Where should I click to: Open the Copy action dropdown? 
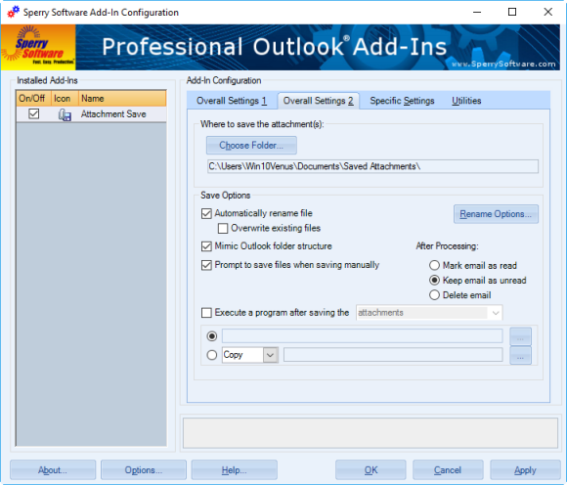click(x=270, y=355)
